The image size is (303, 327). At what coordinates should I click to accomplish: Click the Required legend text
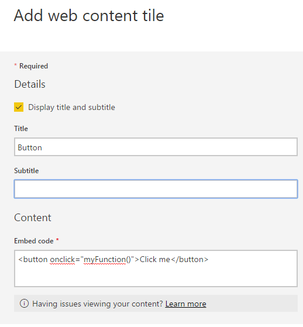point(33,66)
